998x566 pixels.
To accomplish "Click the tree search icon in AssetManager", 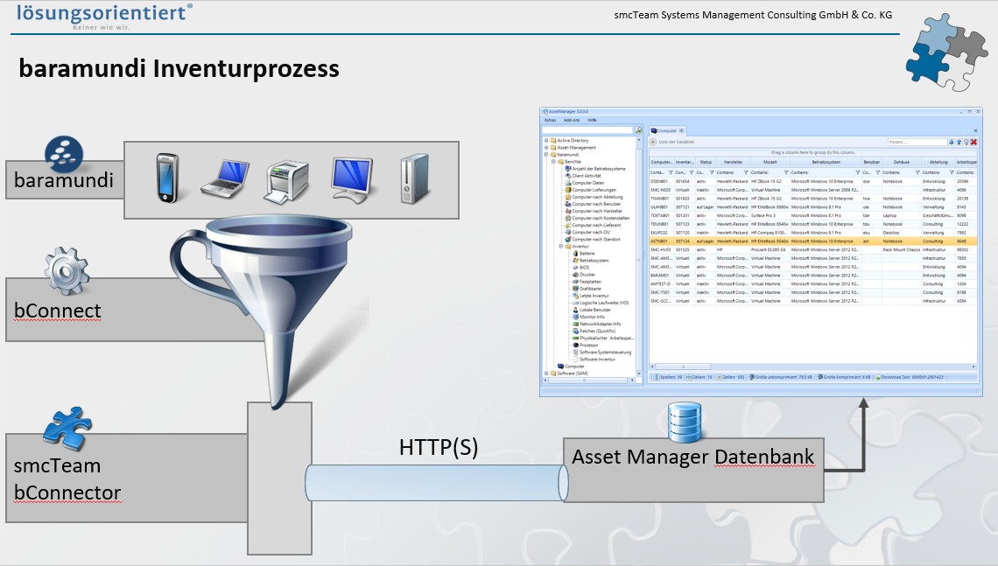I will 638,129.
